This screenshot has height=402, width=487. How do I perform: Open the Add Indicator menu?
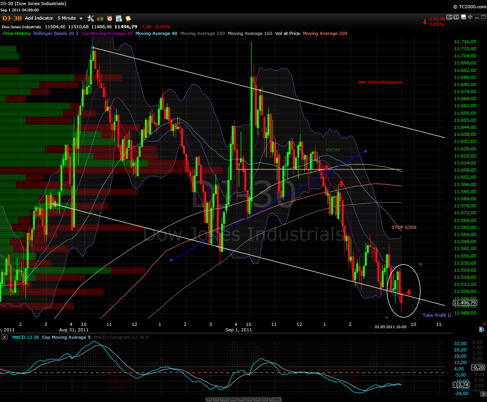pos(39,18)
